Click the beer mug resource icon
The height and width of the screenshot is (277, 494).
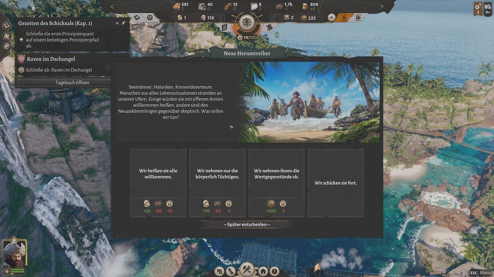(305, 7)
